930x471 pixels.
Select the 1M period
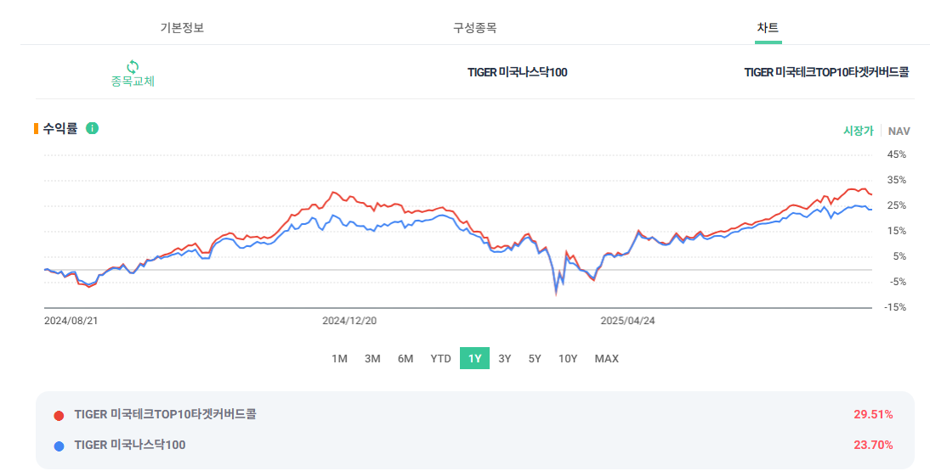(x=339, y=358)
